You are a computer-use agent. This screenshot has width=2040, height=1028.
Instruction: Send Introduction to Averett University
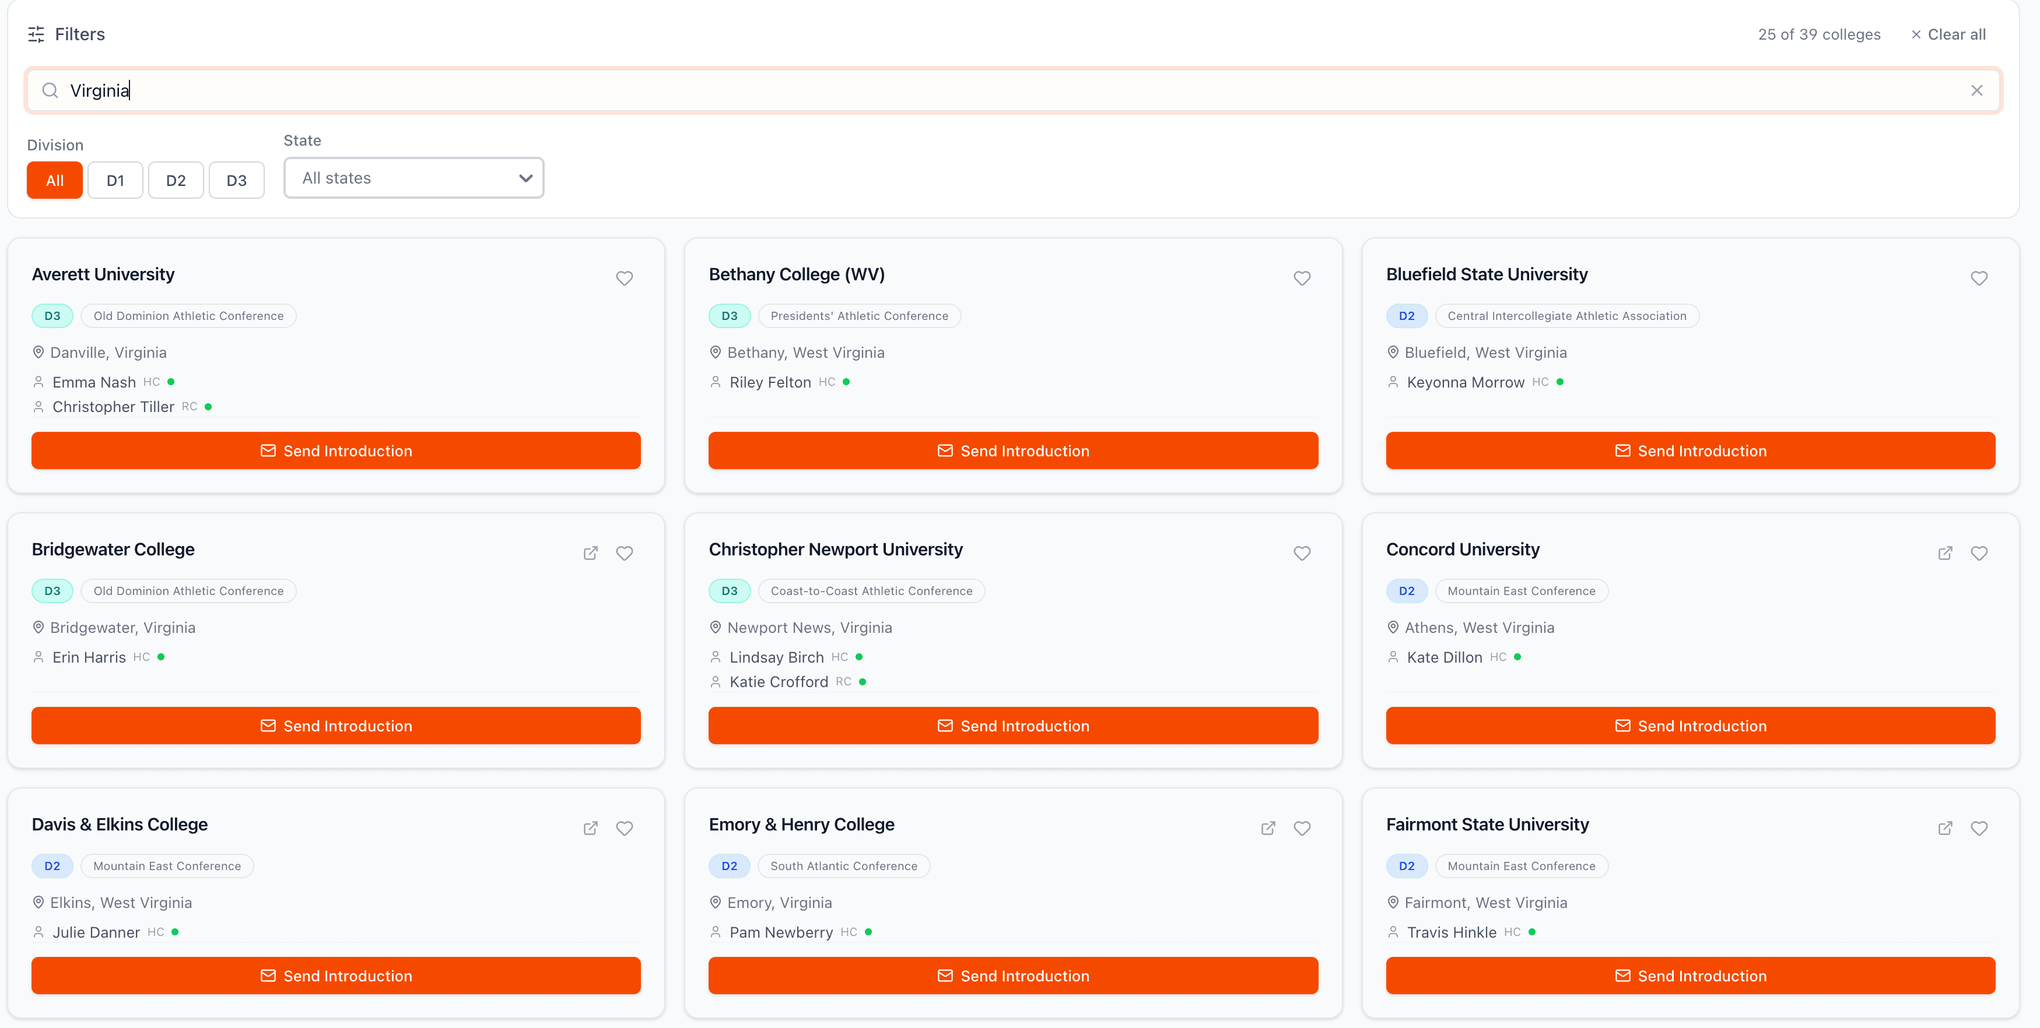click(x=336, y=450)
